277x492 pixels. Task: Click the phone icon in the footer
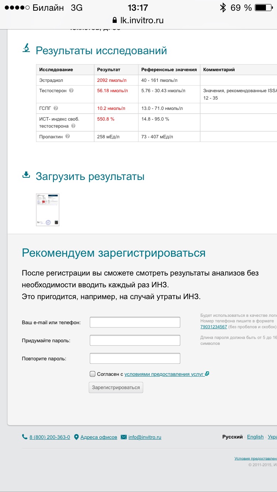(25, 437)
